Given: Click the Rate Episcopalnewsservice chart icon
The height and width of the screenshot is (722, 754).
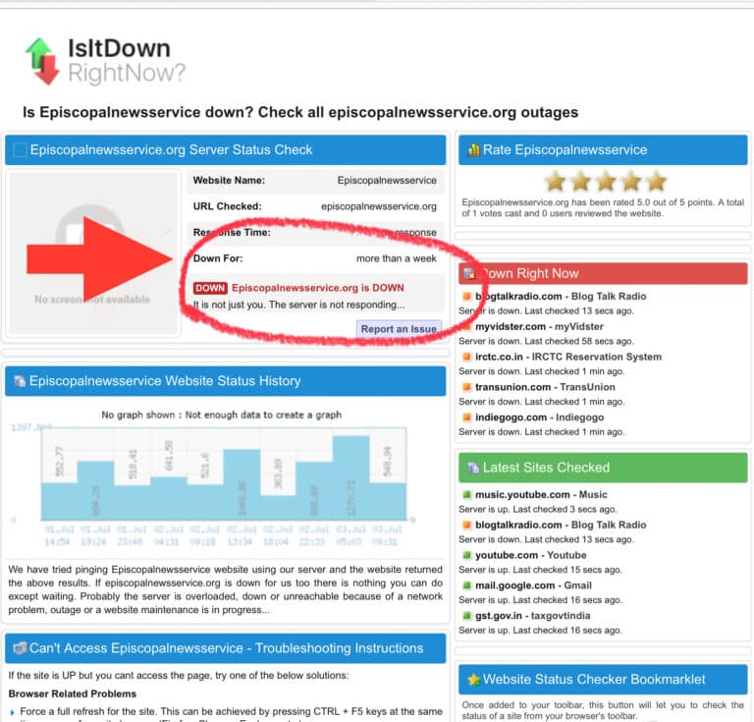Looking at the screenshot, I should [x=473, y=150].
